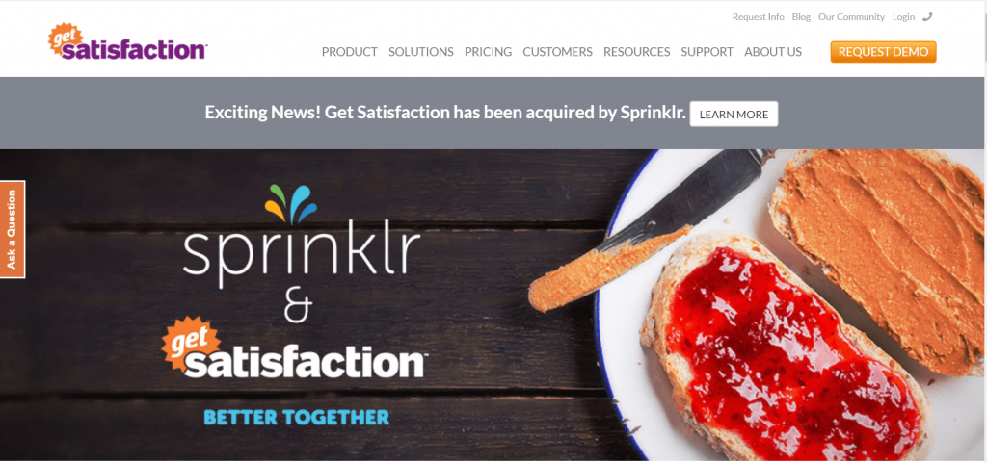Open the Ask a Question side tab
Screen dimensions: 987x463
(13, 229)
